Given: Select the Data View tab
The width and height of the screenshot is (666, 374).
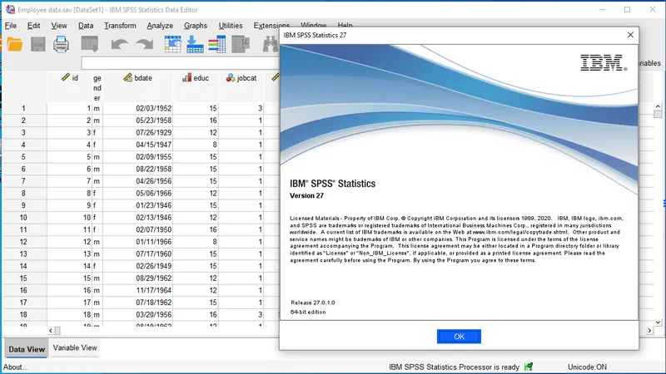Looking at the screenshot, I should [27, 349].
